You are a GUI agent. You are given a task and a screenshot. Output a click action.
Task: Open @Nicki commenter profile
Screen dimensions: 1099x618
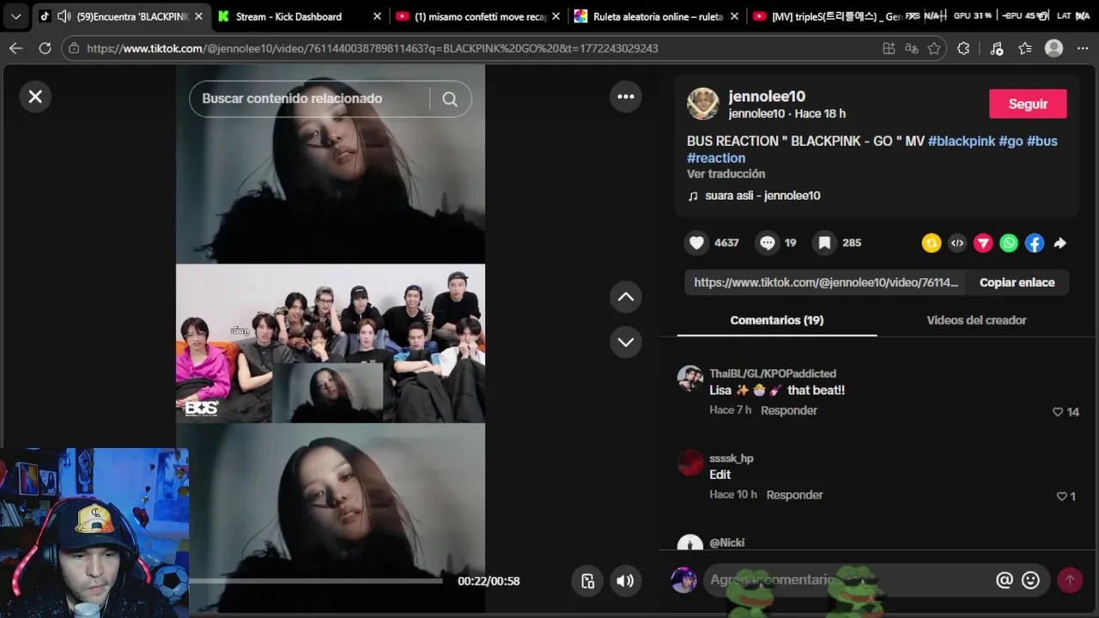click(727, 542)
